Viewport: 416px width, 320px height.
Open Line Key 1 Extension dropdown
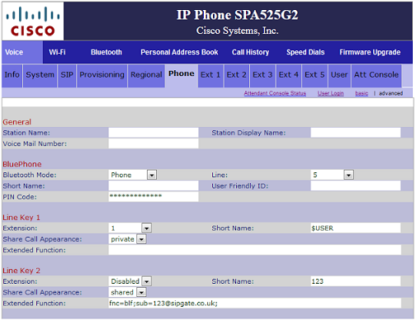pos(130,228)
